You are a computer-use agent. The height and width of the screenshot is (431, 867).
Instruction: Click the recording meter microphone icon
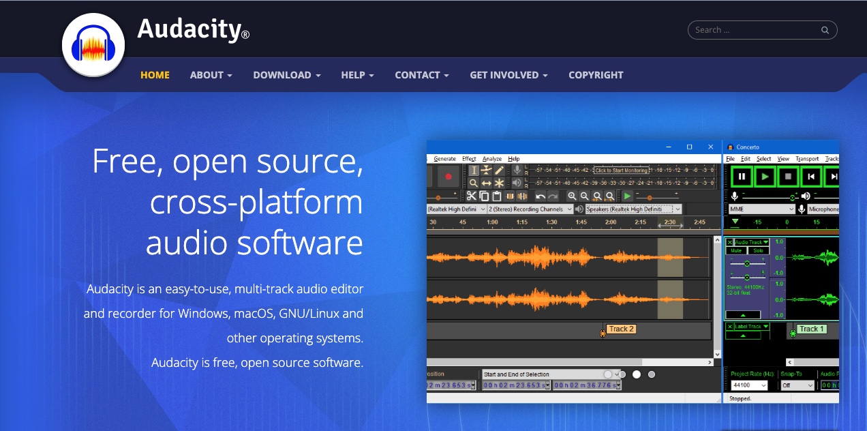click(517, 170)
